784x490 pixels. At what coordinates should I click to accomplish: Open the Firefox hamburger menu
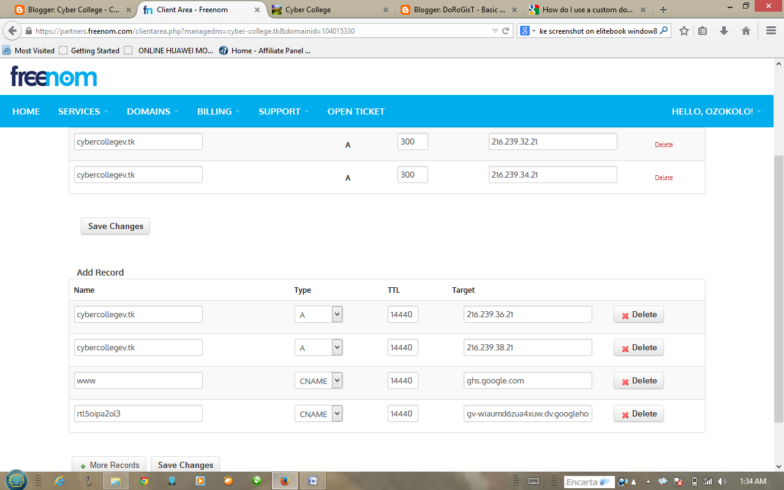coord(771,31)
